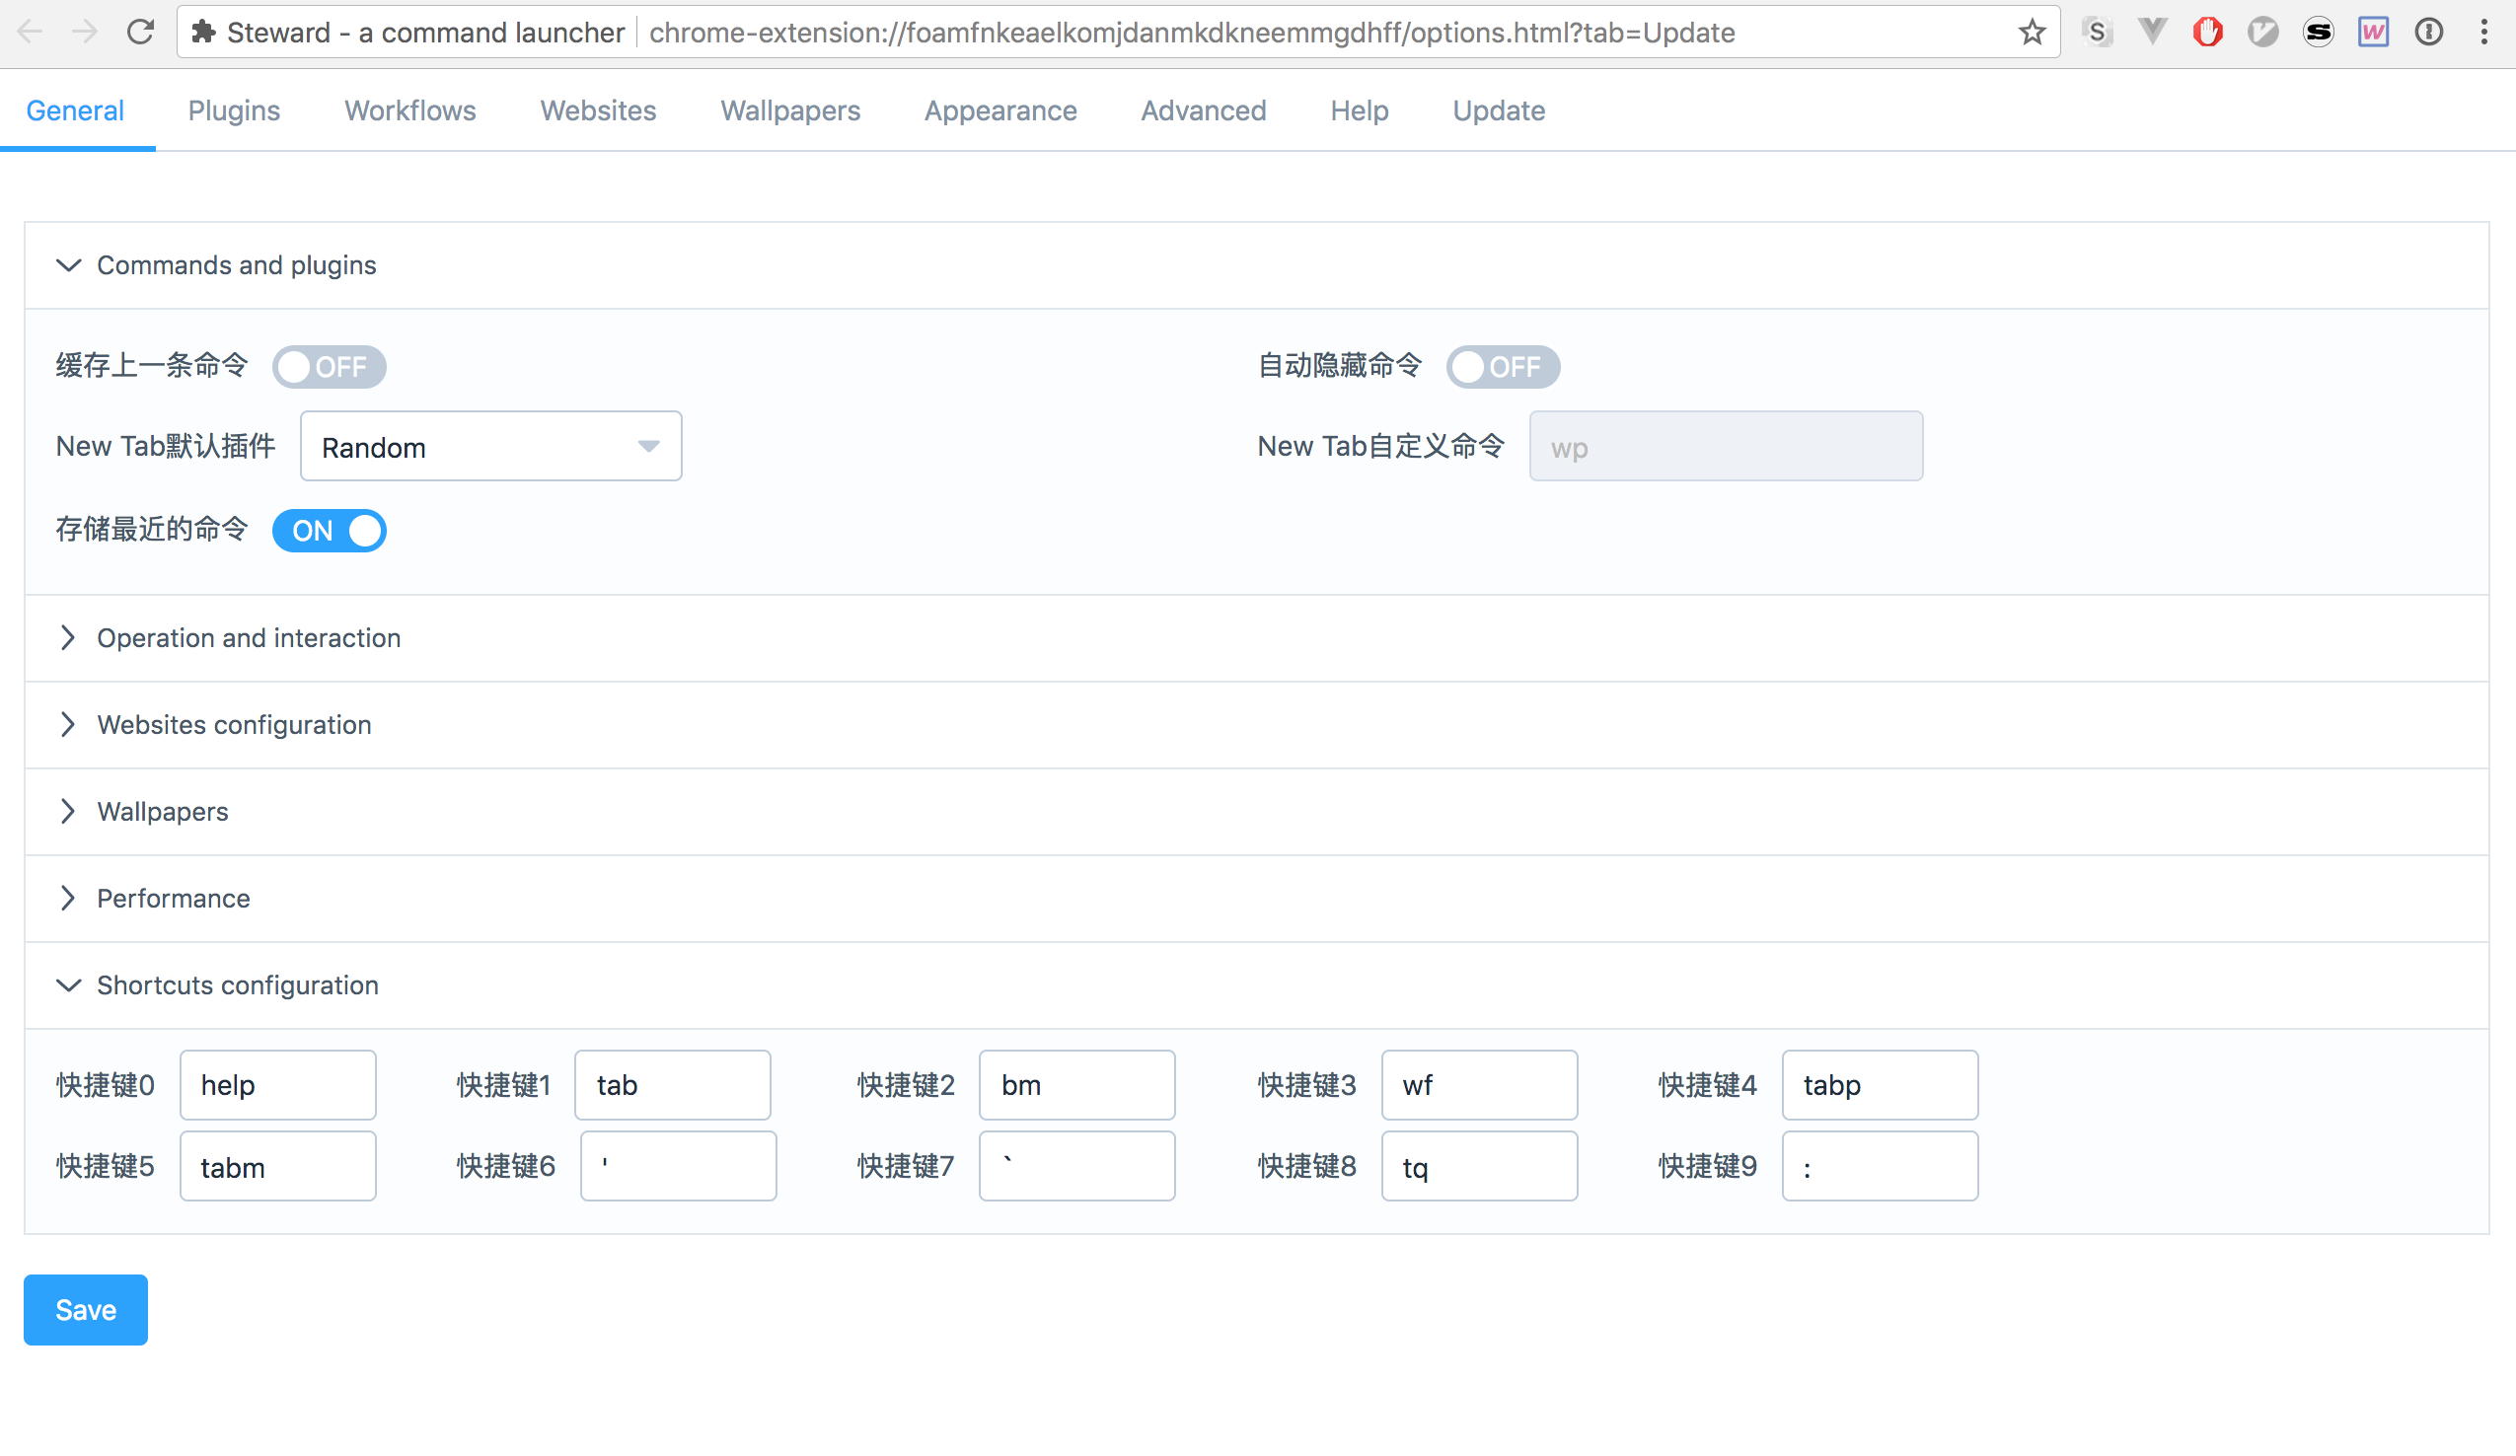Collapse the Shortcuts configuration section
Screen dimensions: 2516x1456
pyautogui.click(x=238, y=985)
